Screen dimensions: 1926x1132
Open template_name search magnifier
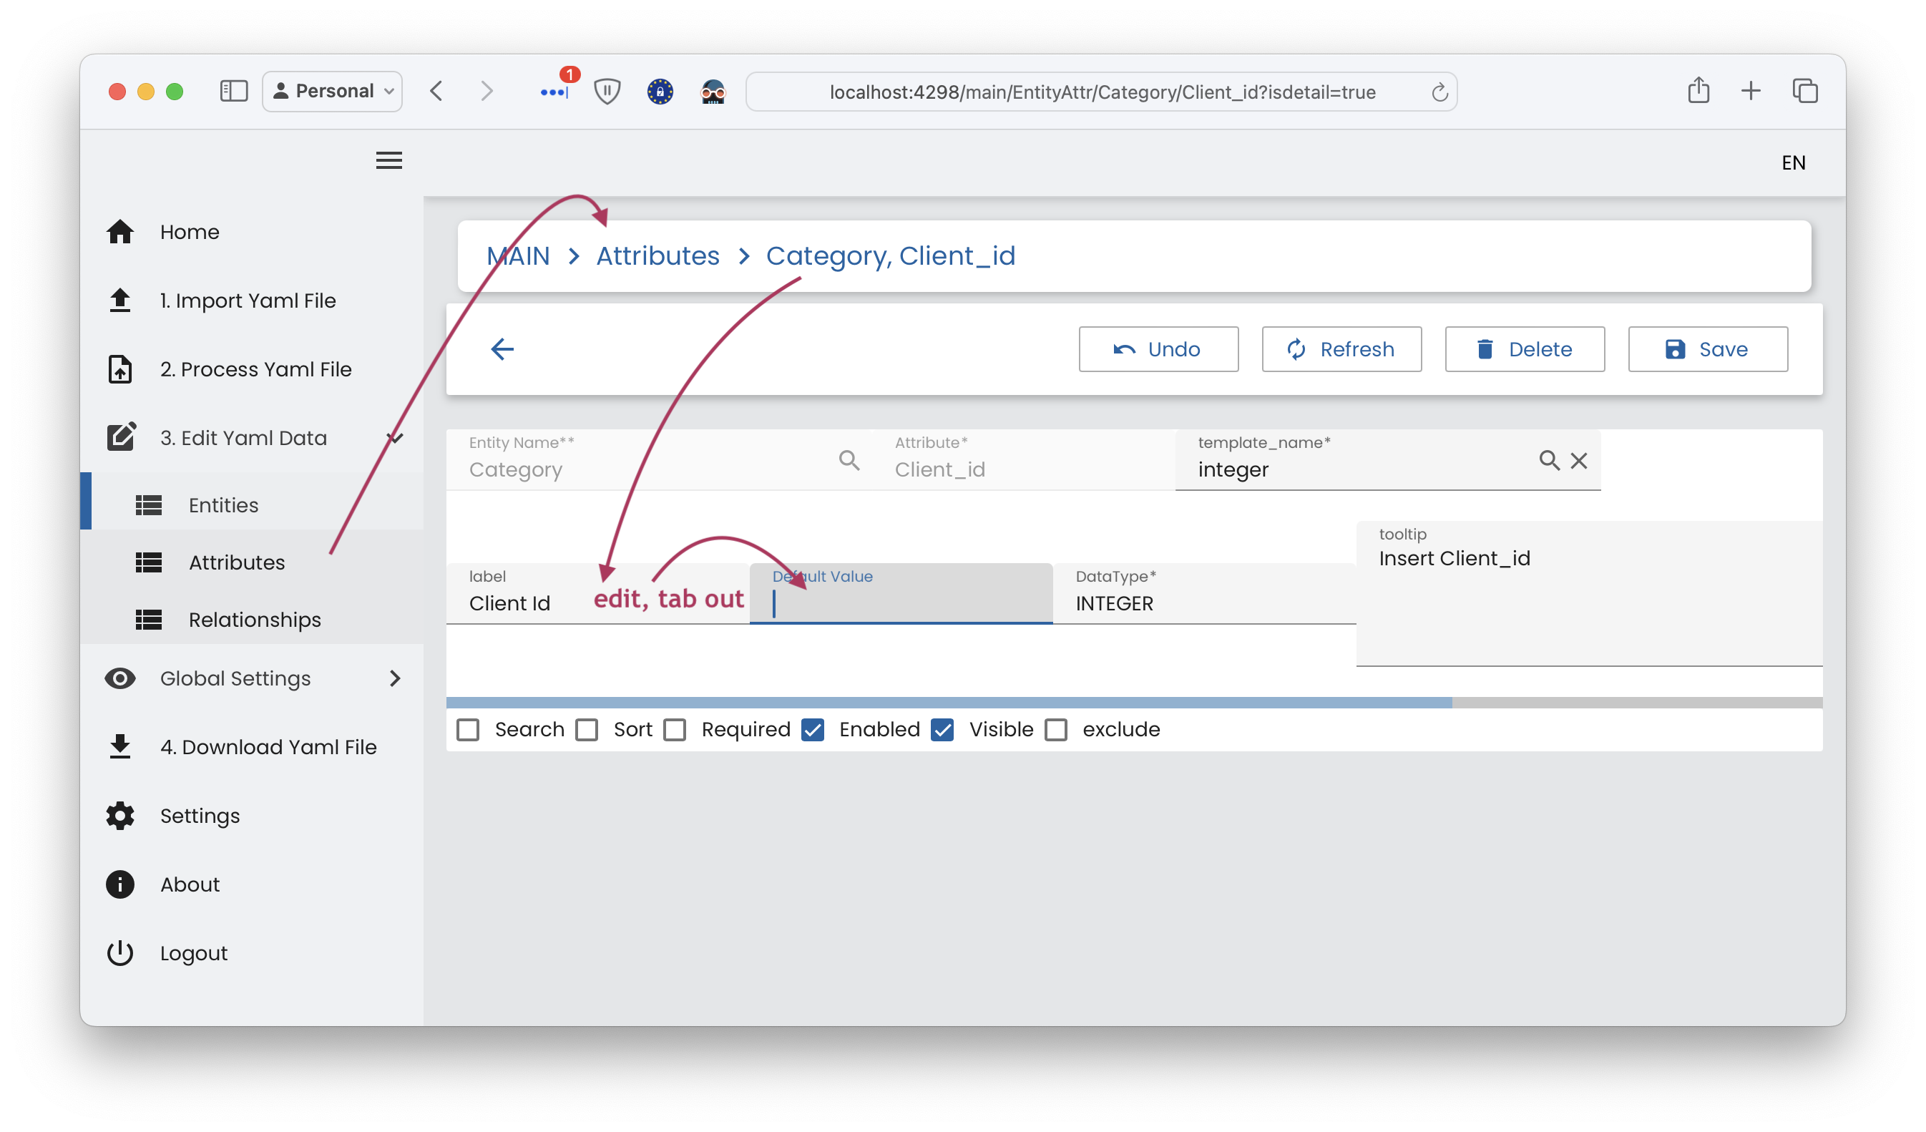pos(1549,460)
